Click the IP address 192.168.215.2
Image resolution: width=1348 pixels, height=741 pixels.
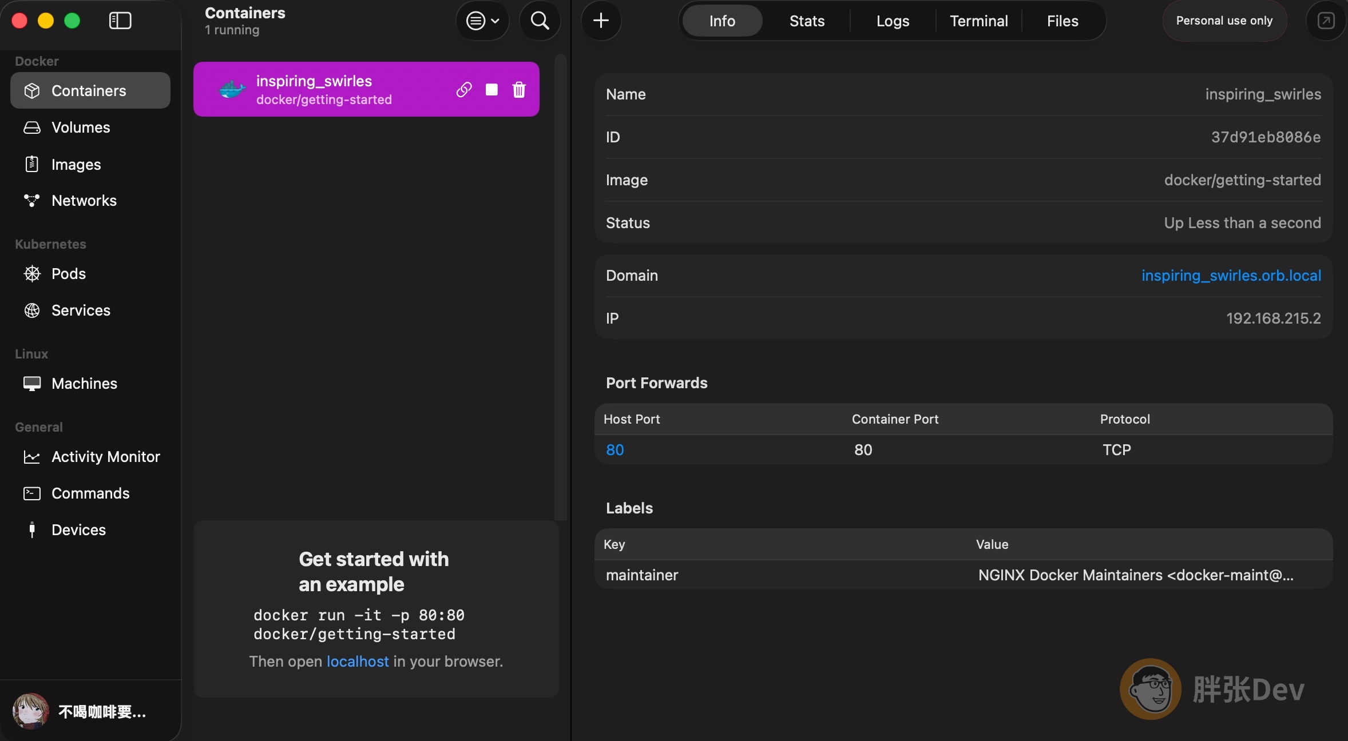[1274, 318]
